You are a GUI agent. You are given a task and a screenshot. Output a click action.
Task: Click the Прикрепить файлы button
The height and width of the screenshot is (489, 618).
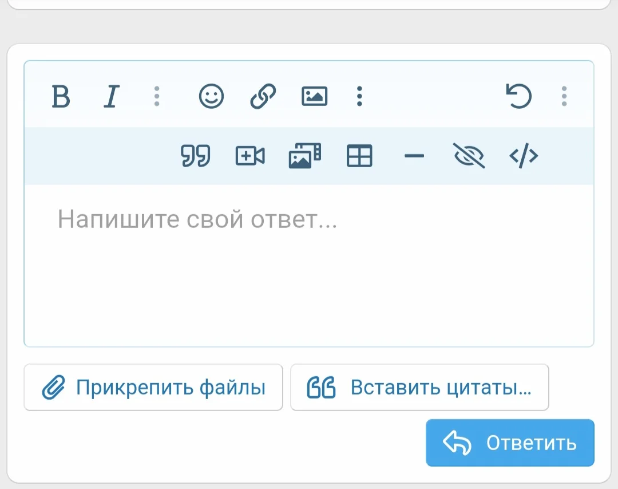click(153, 388)
